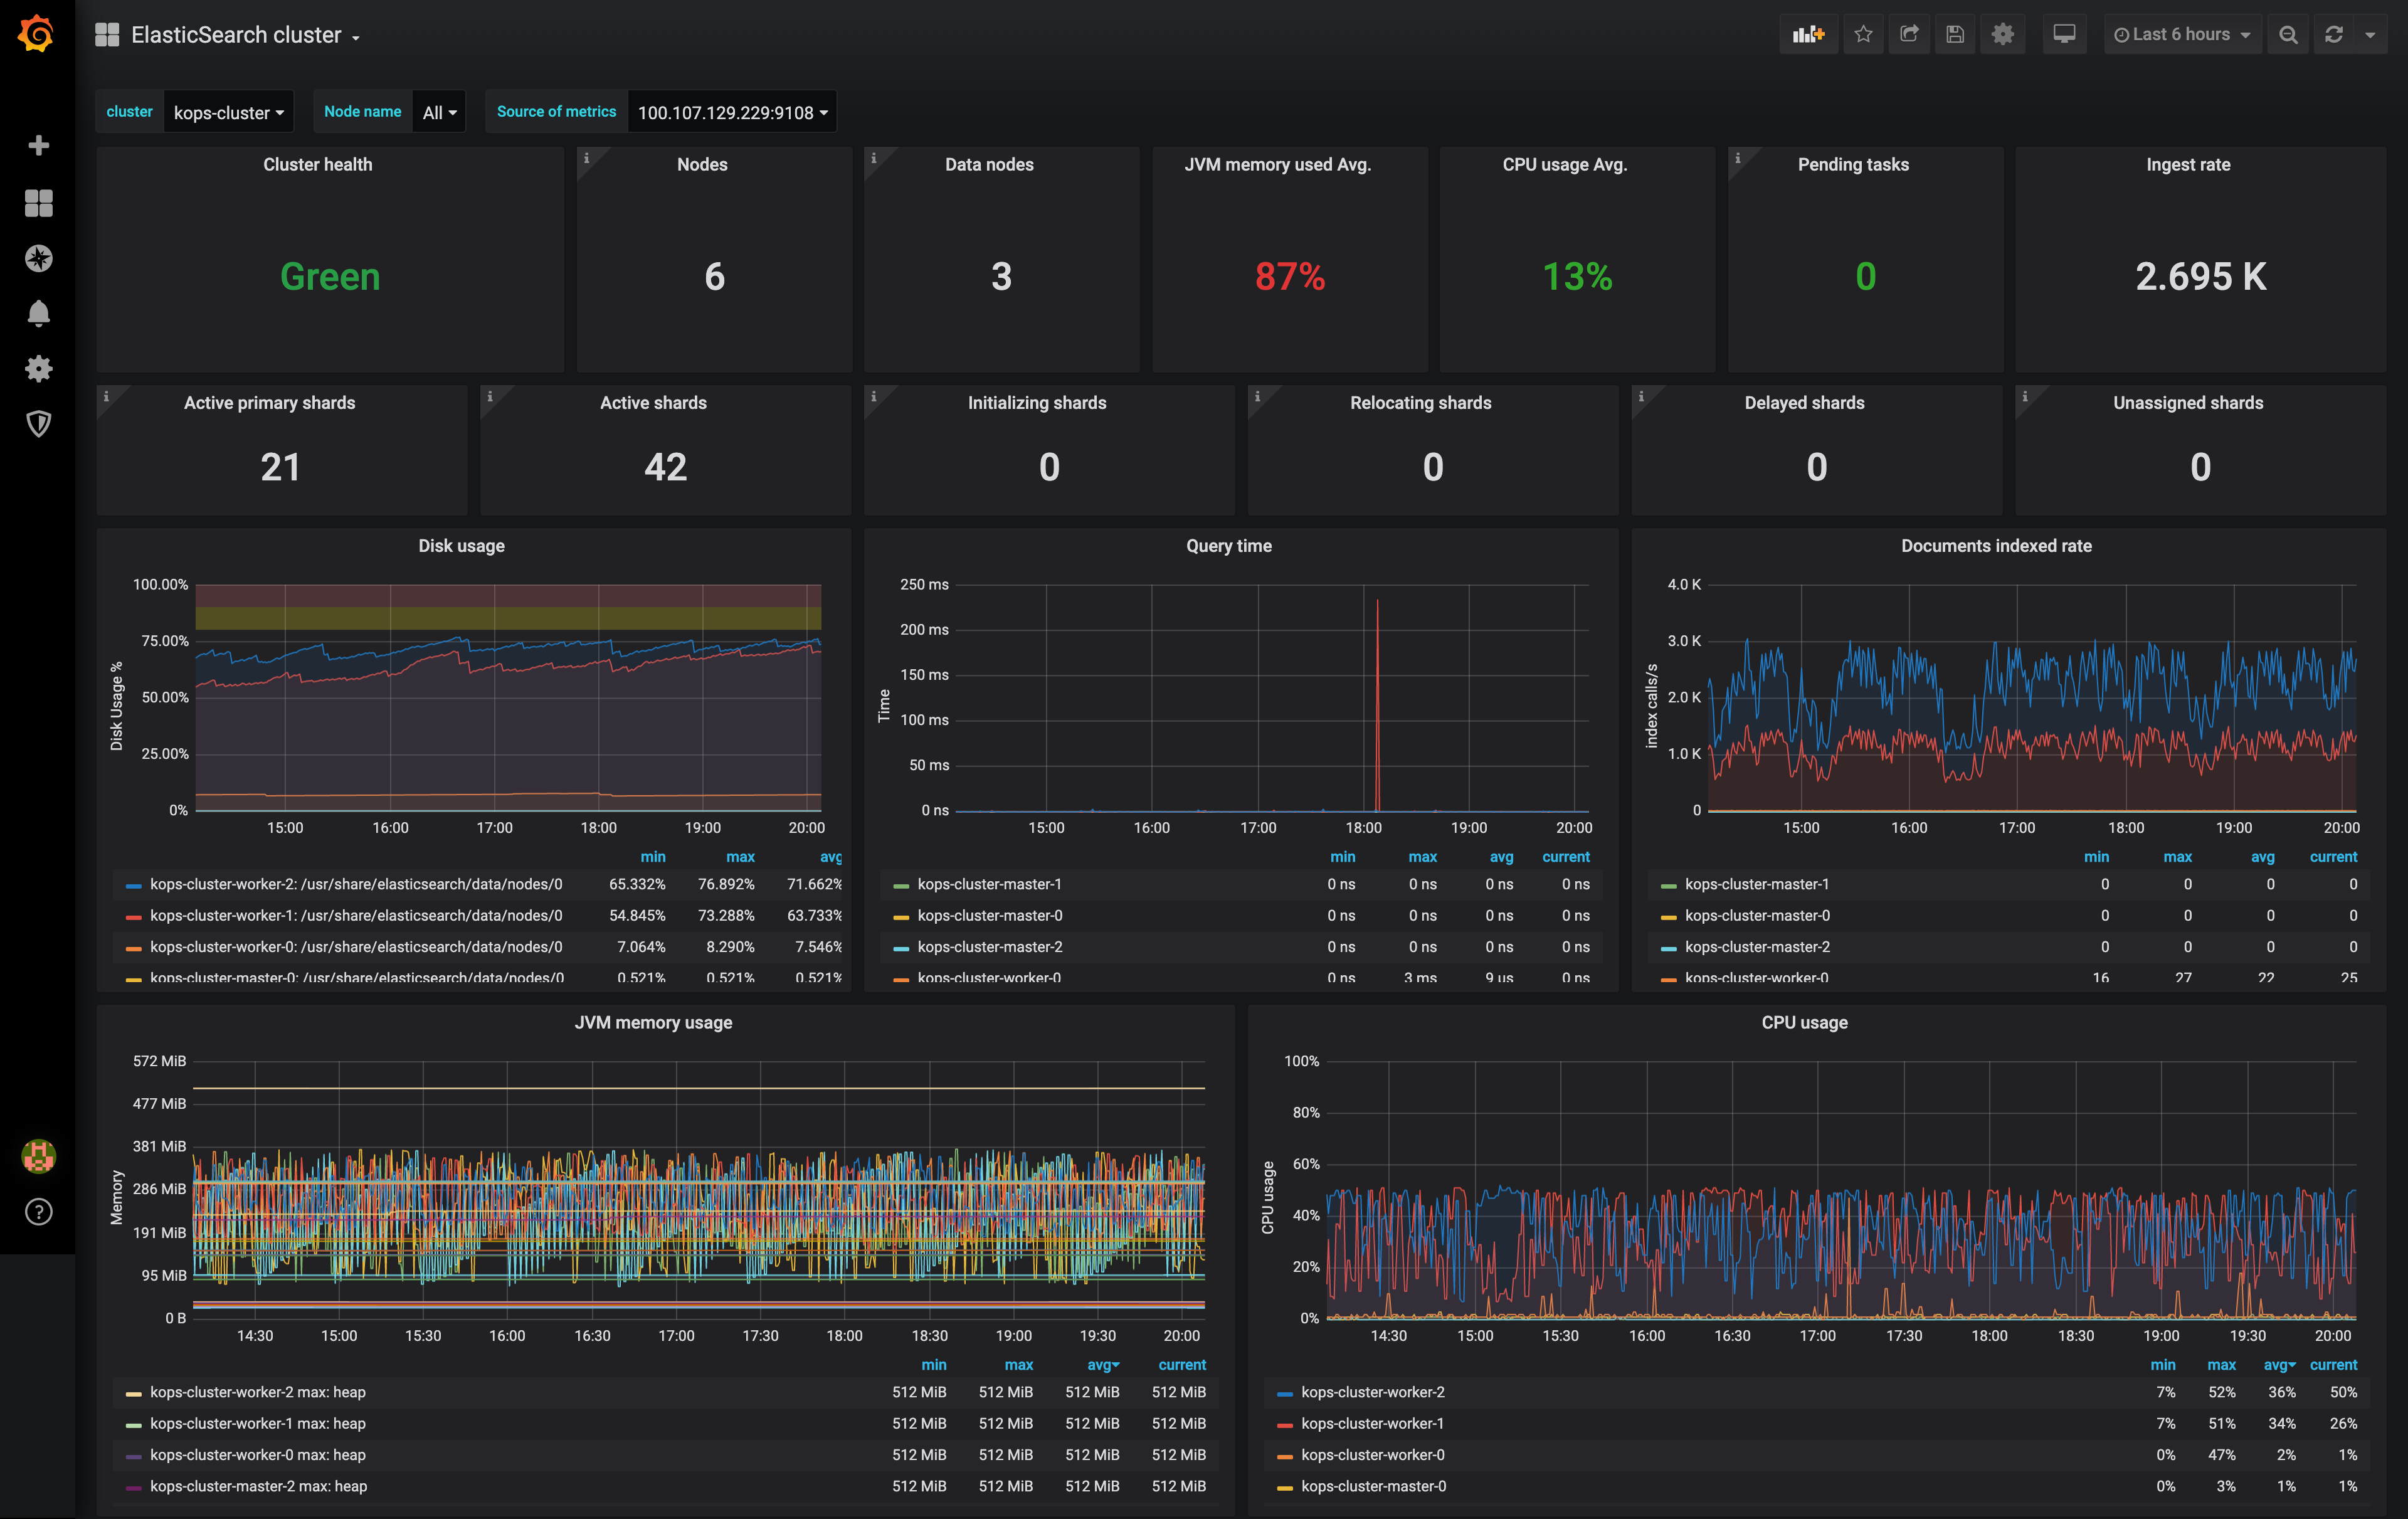Toggle kops-cluster-master-1 series in Query time legend
The image size is (2408, 1519).
[989, 884]
